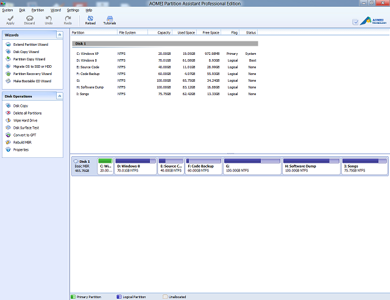This screenshot has height=300, width=390.
Task: Click the H: Software Dump block in disk map
Action: click(311, 166)
